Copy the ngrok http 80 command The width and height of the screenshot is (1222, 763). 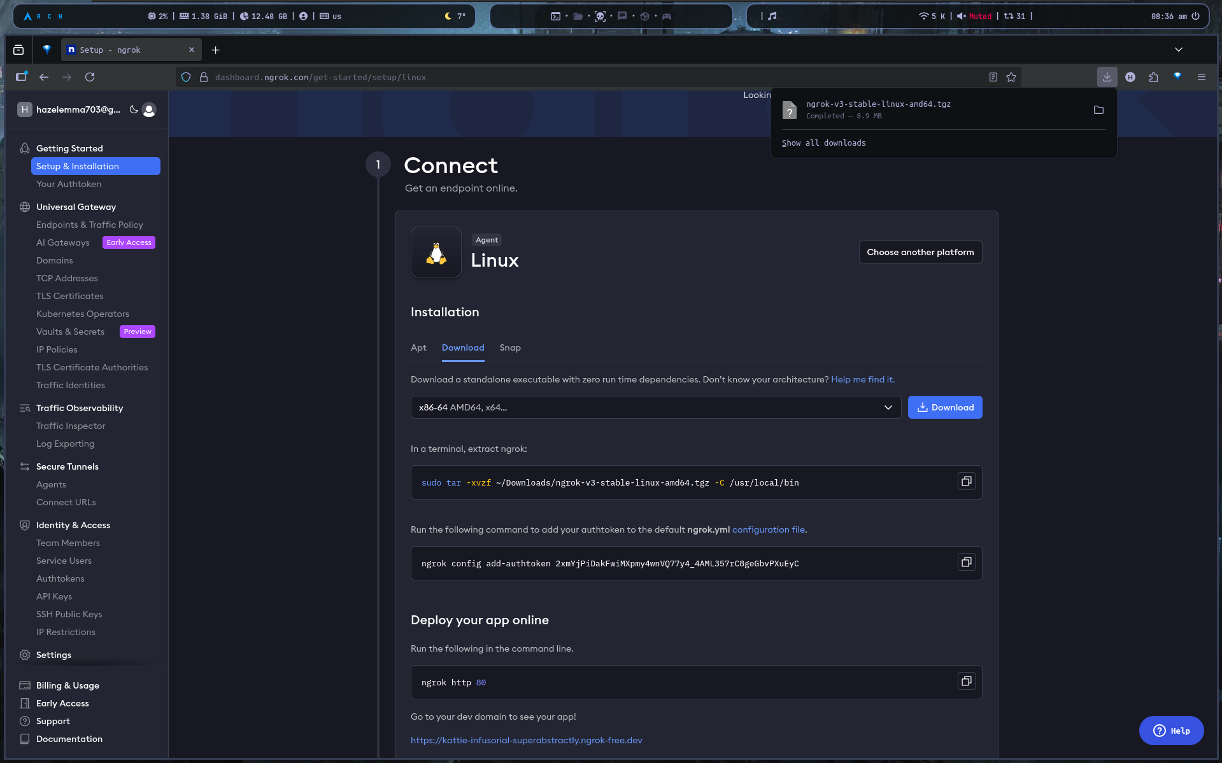point(966,682)
